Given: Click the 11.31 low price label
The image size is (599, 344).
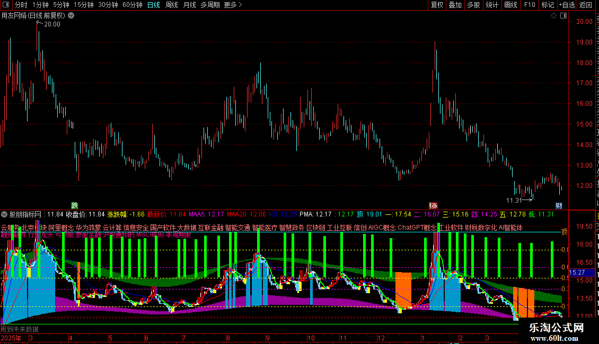Looking at the screenshot, I should (514, 200).
